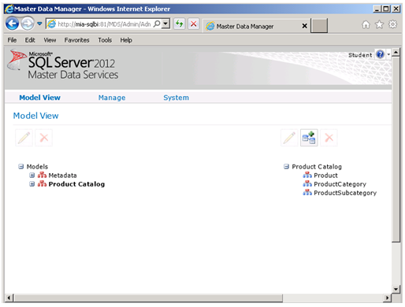
Task: Open the Tools menu
Action: coord(105,40)
